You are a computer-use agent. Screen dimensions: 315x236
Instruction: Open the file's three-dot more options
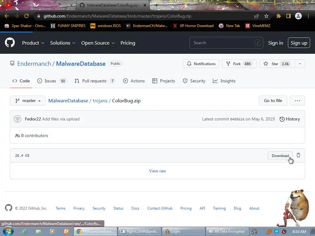coord(297,100)
